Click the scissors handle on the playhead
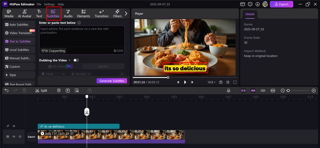This screenshot has width=320, height=148. pos(87,112)
